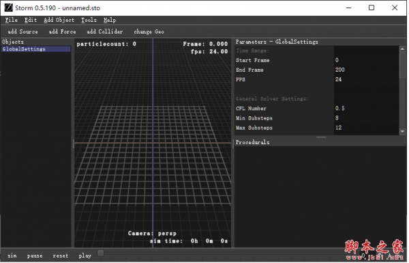Click the add Force toolbar button

click(x=62, y=31)
